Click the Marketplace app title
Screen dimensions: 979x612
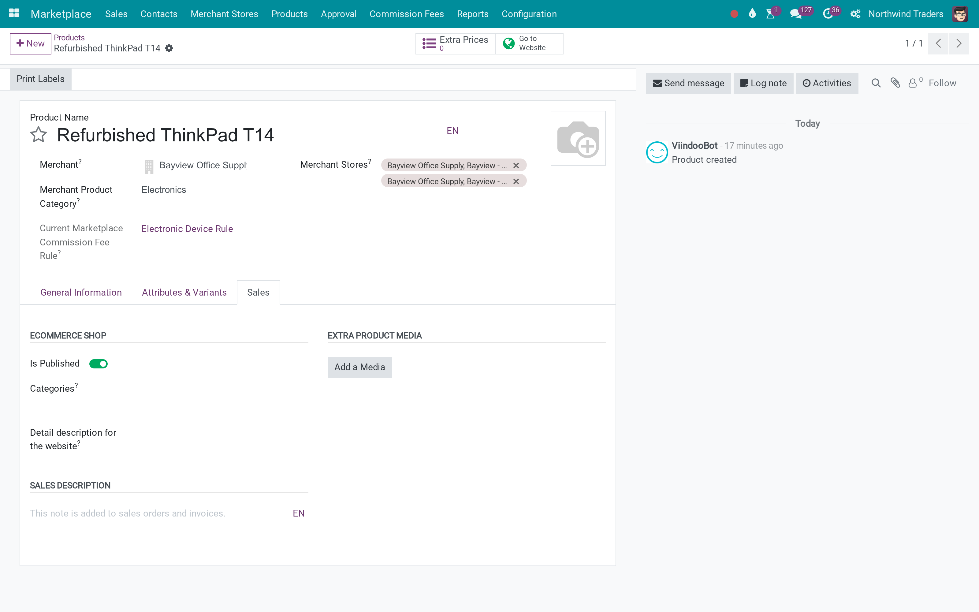[61, 14]
